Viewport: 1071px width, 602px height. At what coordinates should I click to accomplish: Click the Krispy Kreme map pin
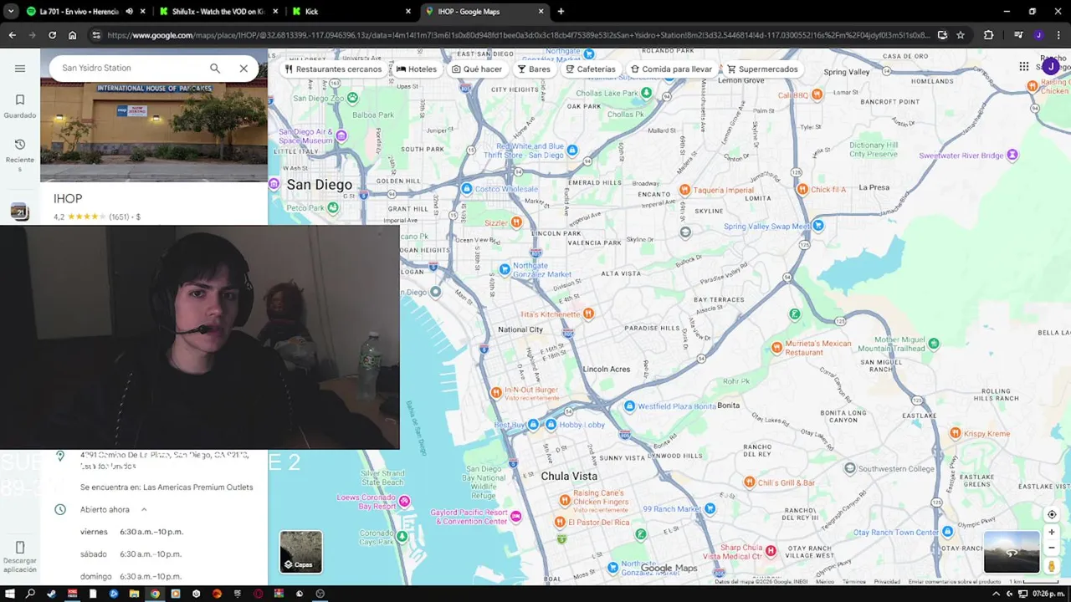point(956,433)
